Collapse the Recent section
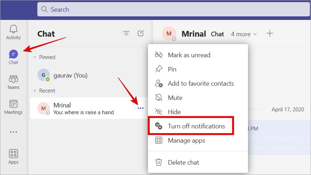Screen dimensions: 311x175 35,91
